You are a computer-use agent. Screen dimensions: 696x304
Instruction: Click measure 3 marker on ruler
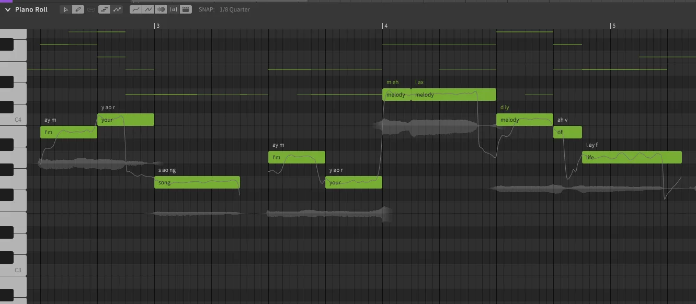[x=157, y=26]
